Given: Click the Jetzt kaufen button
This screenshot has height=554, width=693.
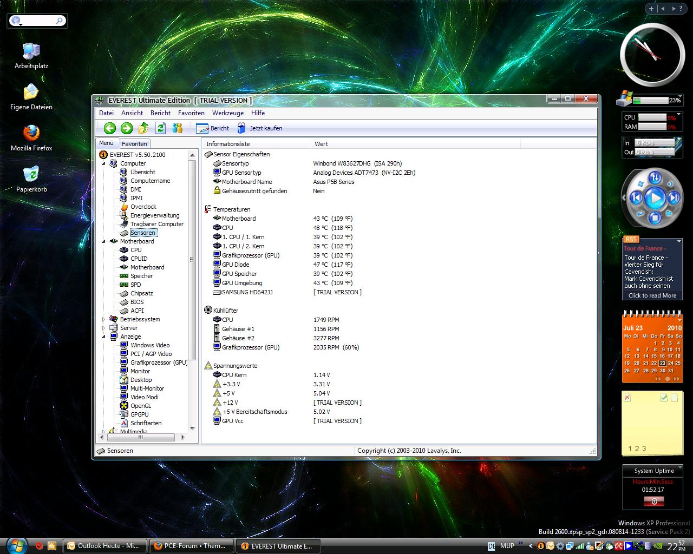Looking at the screenshot, I should click(x=259, y=128).
